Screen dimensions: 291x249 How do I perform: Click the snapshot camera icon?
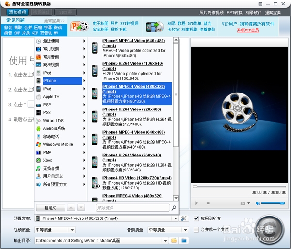(x=242, y=203)
